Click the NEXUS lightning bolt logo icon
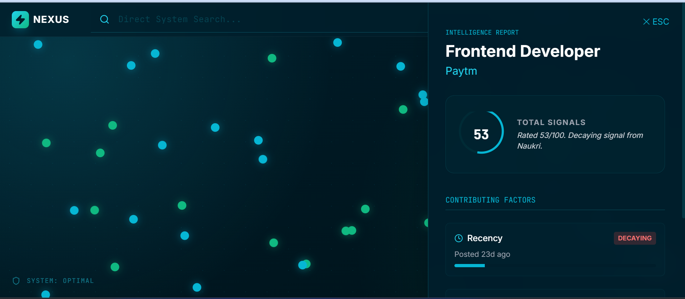 (20, 20)
